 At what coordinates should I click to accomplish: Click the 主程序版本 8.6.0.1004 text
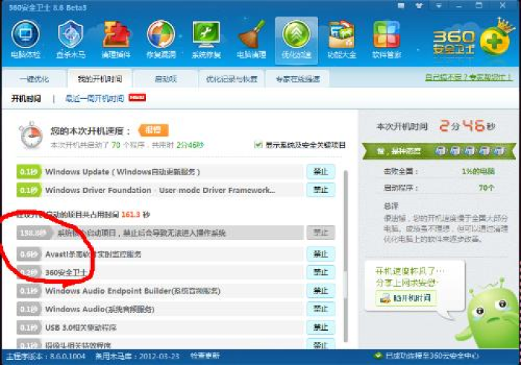45,356
